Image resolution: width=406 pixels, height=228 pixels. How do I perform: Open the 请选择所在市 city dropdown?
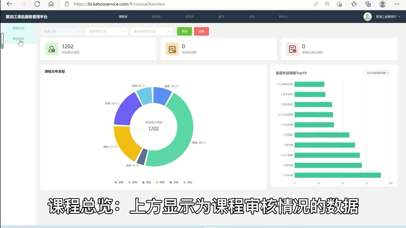[106, 31]
